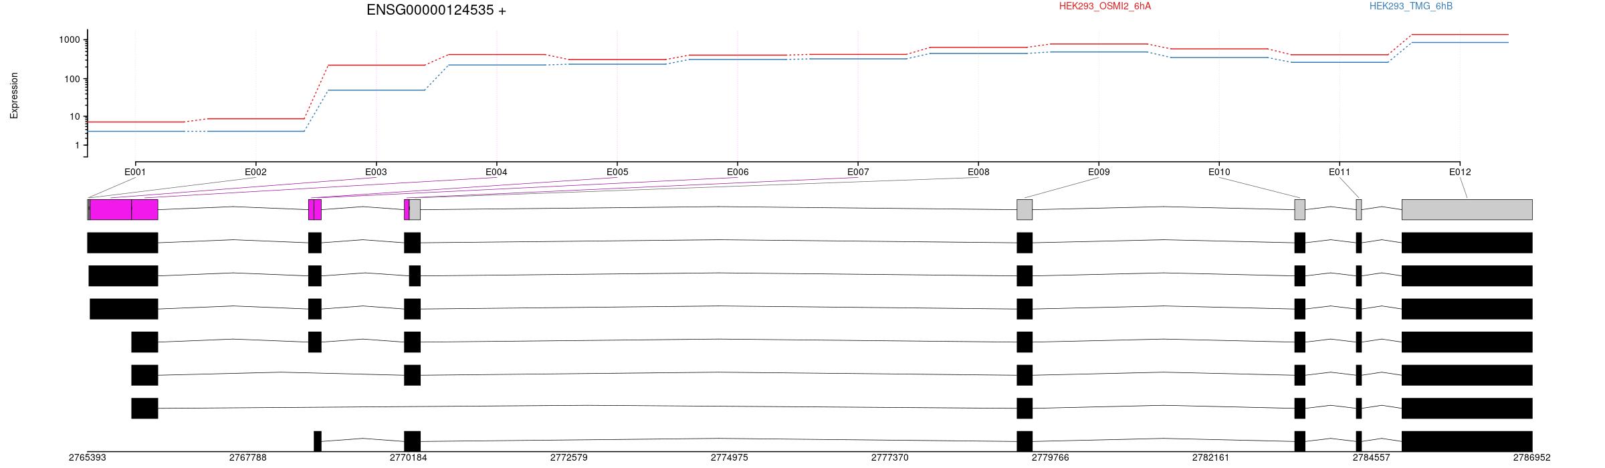1605x468 pixels.
Task: Click exon label E006
Action: 738,172
